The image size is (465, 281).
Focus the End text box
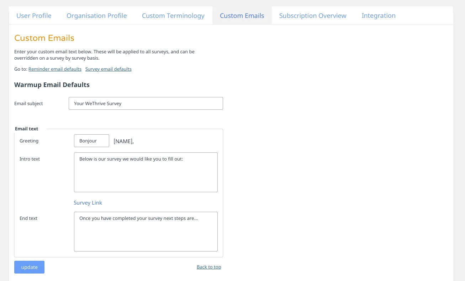(146, 232)
